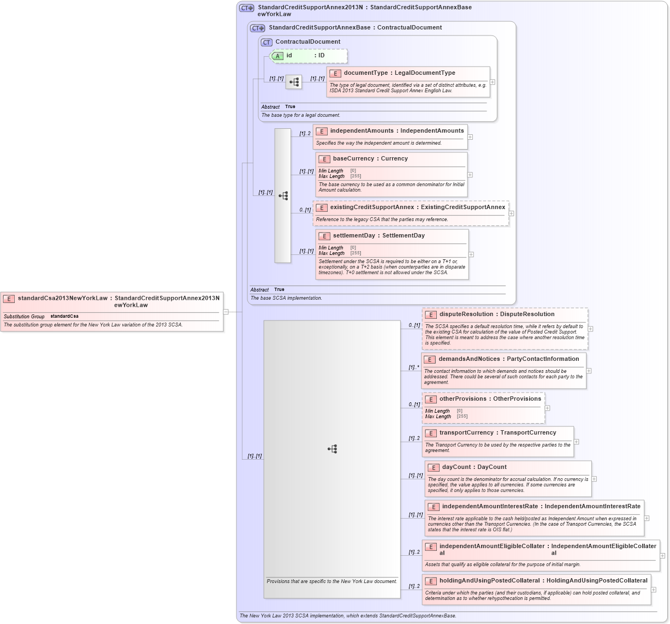This screenshot has width=670, height=624.
Task: Click the E icon of standardCsa2013NewYorkLaw
Action: [8, 299]
